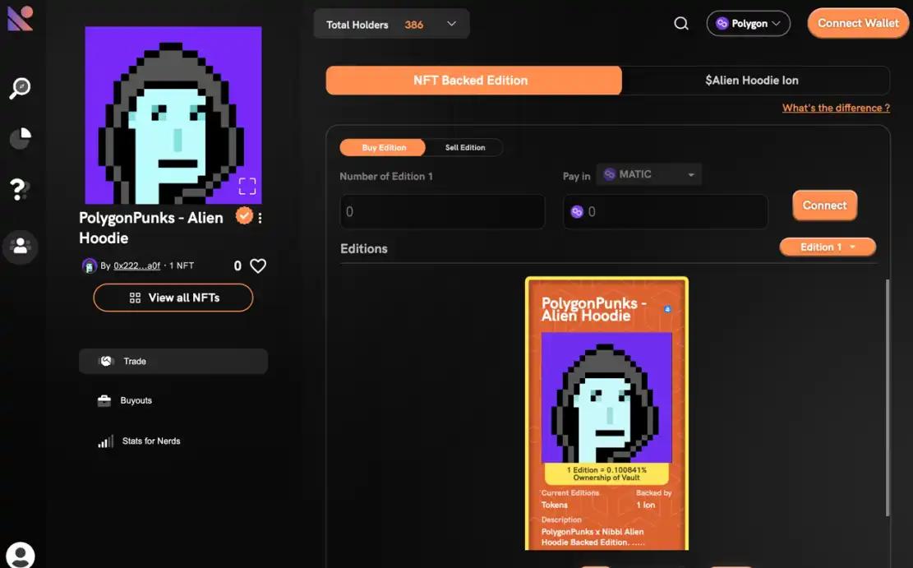The height and width of the screenshot is (568, 913).
Task: Click the View all NFTs button
Action: 173,298
